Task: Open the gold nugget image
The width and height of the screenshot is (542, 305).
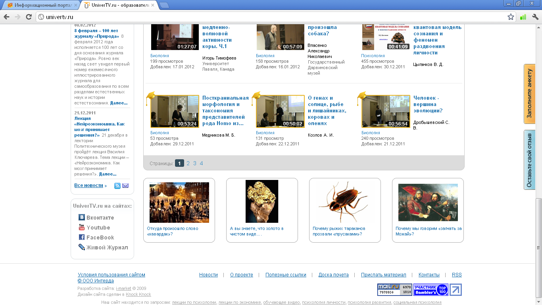Action: coord(262,201)
